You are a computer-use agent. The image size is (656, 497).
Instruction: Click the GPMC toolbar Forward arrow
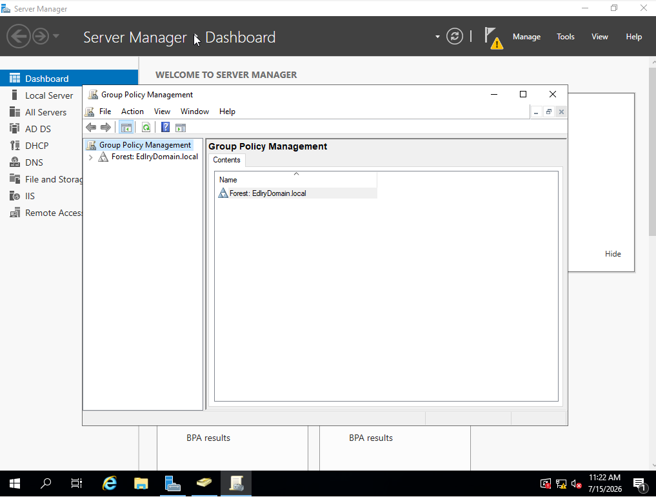click(x=105, y=128)
